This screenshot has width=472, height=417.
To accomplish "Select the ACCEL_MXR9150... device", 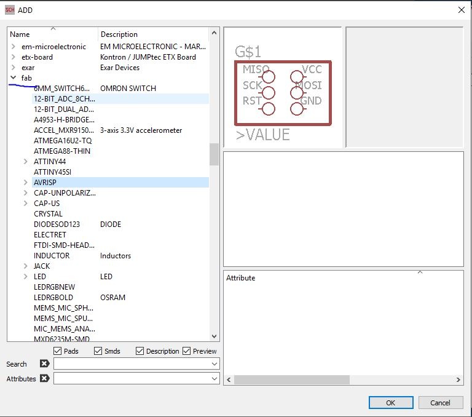I will [64, 130].
